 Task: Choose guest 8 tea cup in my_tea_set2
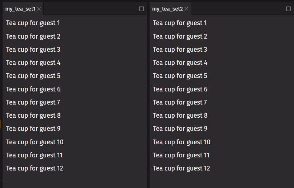click(x=180, y=115)
